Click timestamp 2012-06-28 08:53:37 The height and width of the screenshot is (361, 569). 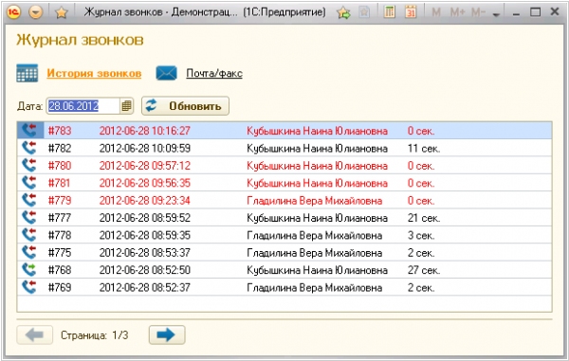(x=145, y=252)
